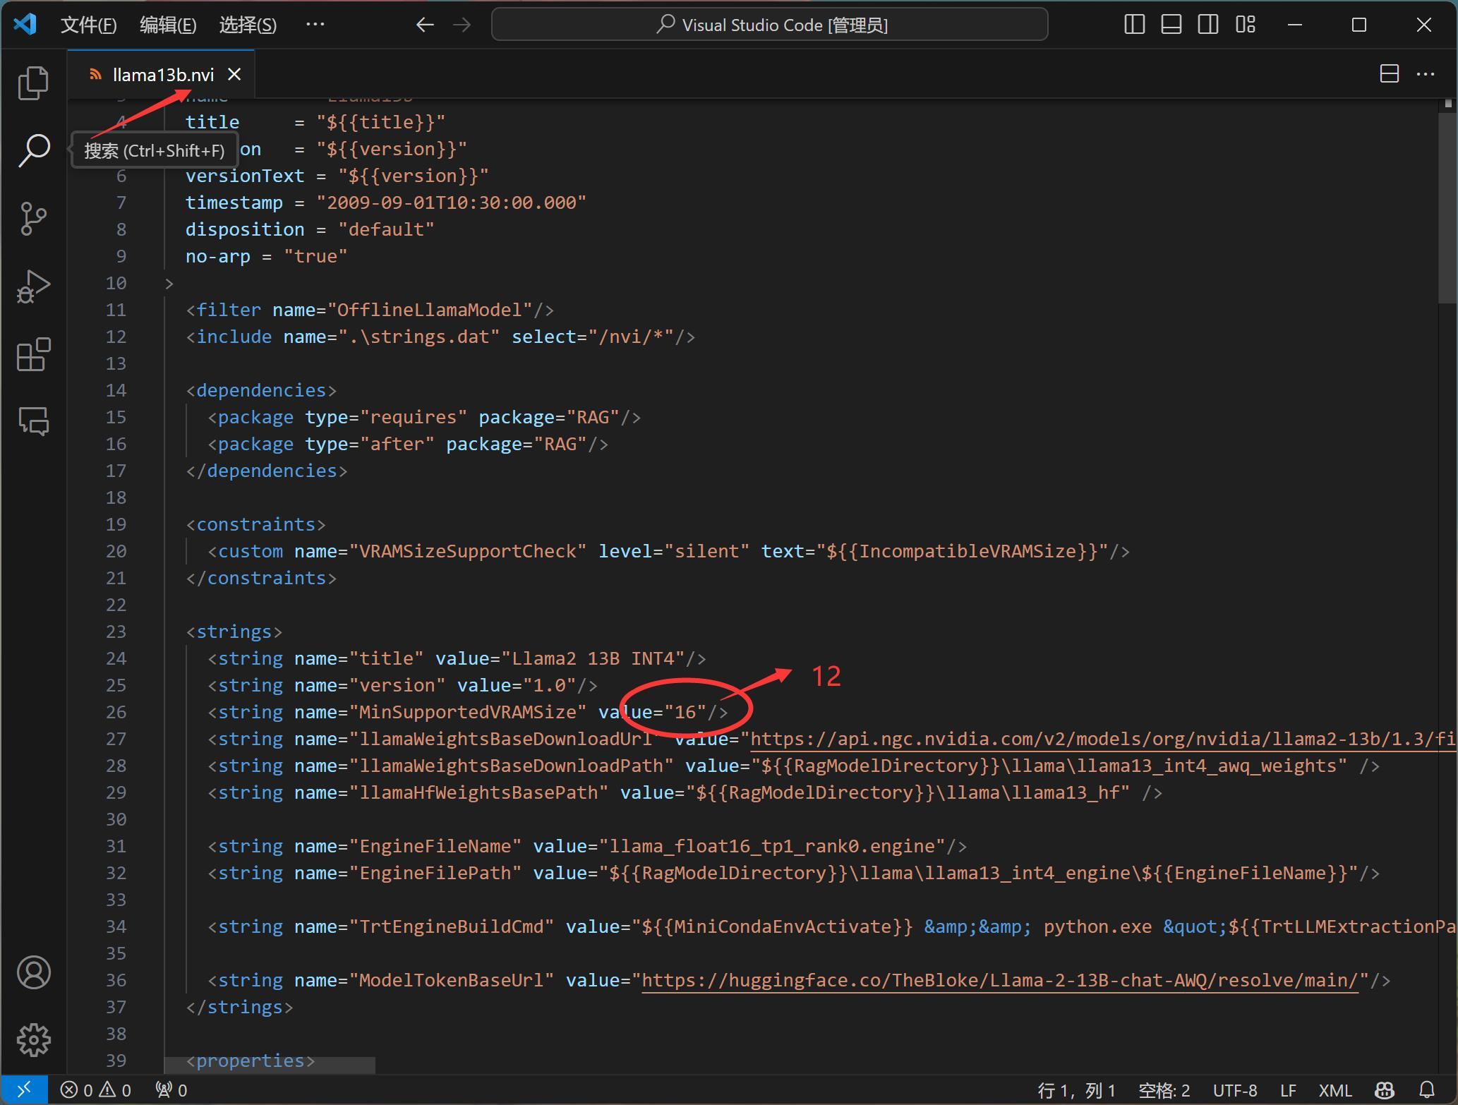The image size is (1458, 1105).
Task: Click the disposition default value text
Action: tap(386, 229)
